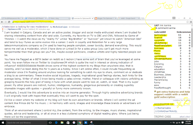The height and width of the screenshot is (125, 193).
Task: Open the /r/CANADianTRAVEL moderated subreddit
Action: pos(166,111)
